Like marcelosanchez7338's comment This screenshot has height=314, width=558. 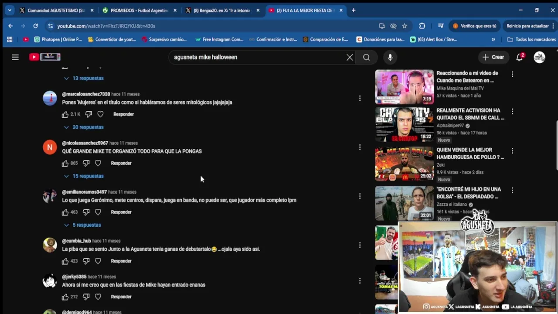coord(65,114)
